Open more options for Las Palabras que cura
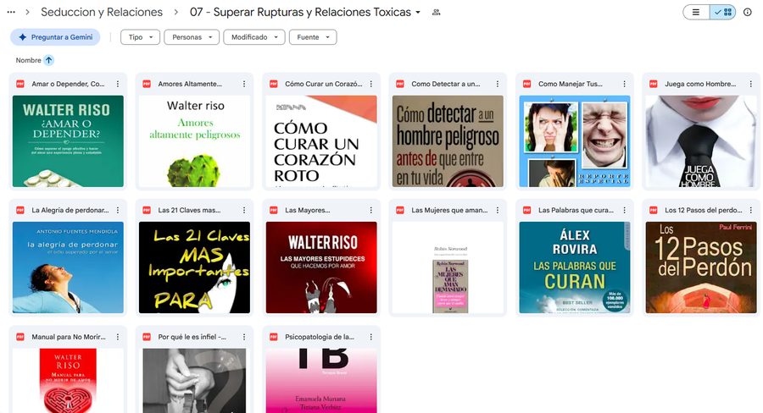 pos(625,211)
